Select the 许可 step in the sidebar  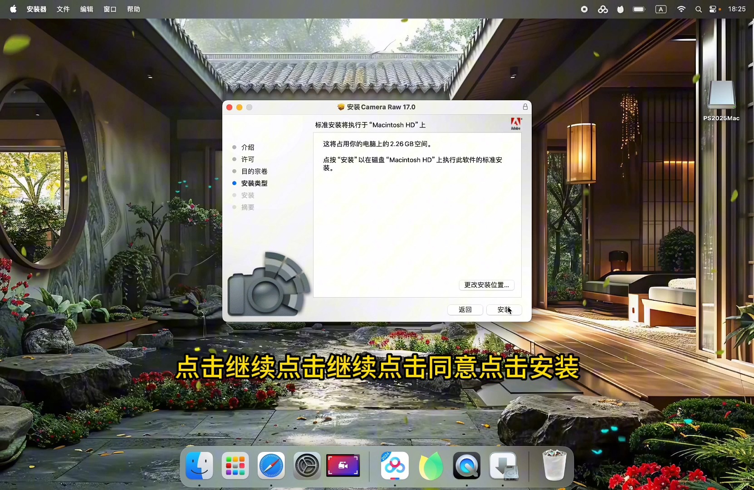click(248, 159)
